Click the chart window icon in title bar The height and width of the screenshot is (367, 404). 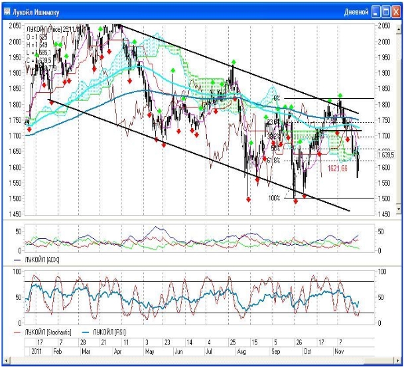pos(7,11)
